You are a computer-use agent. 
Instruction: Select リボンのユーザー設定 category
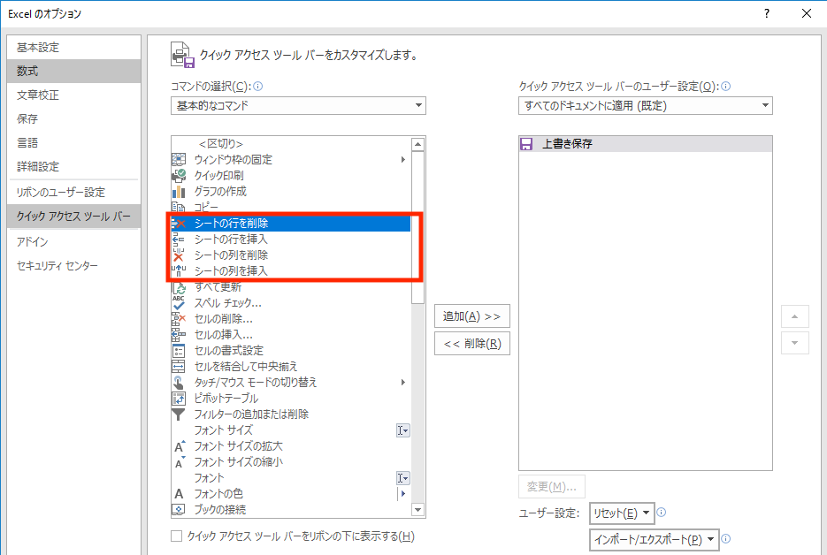[x=73, y=193]
